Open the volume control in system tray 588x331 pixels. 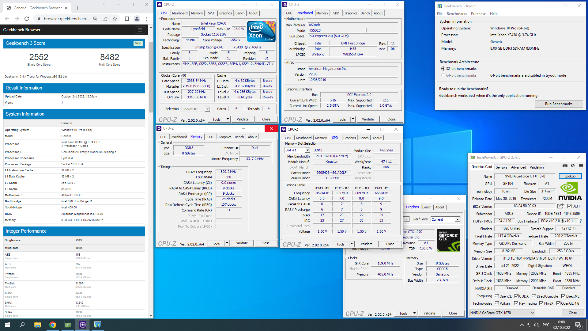[537, 325]
